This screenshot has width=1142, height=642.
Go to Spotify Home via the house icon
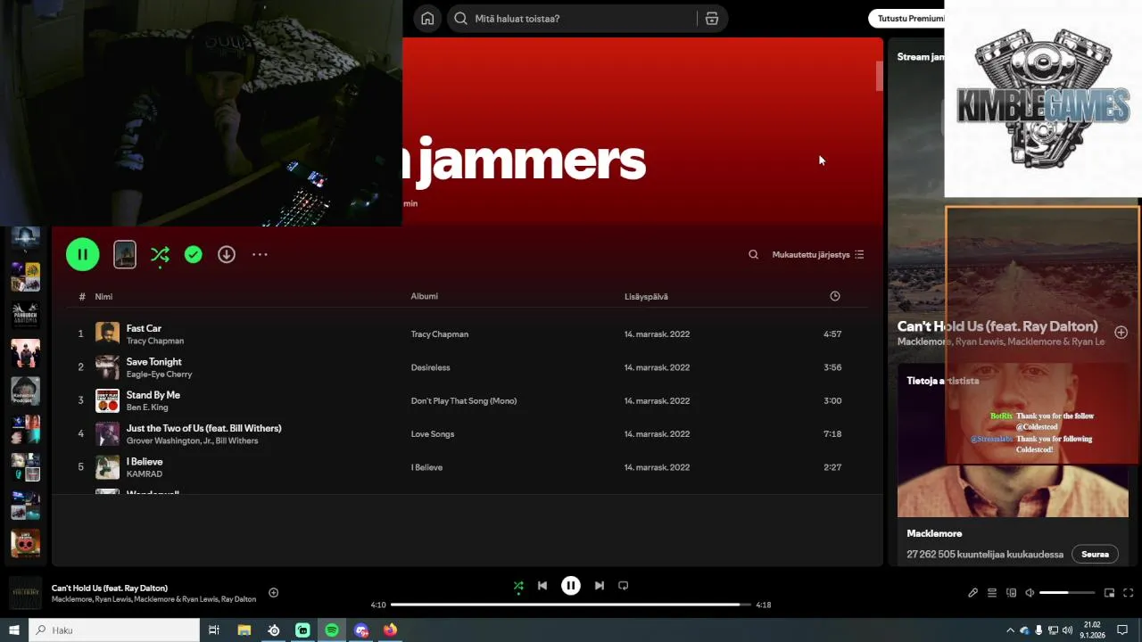point(427,19)
